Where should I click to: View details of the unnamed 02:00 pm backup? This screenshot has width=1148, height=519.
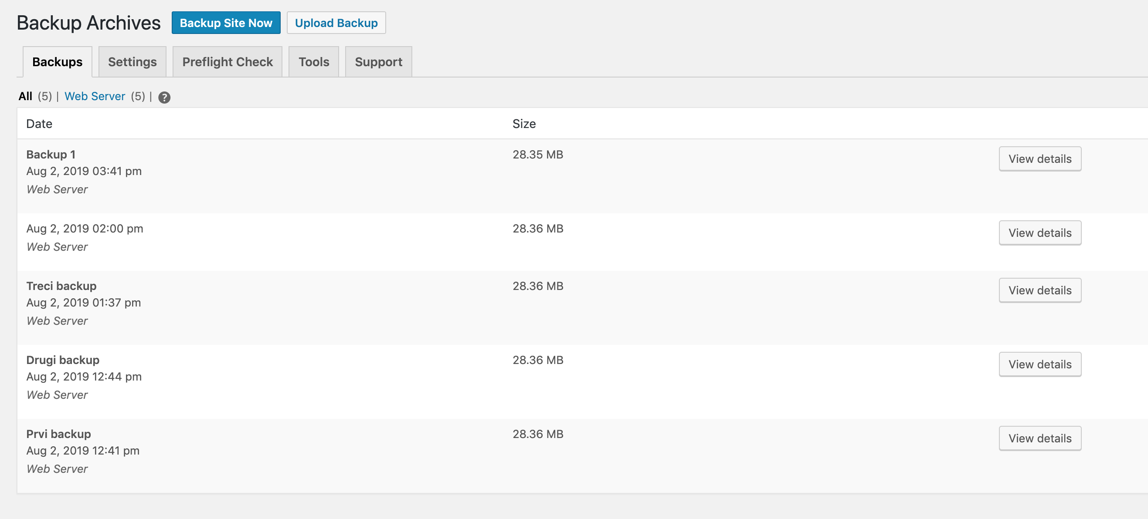point(1040,233)
